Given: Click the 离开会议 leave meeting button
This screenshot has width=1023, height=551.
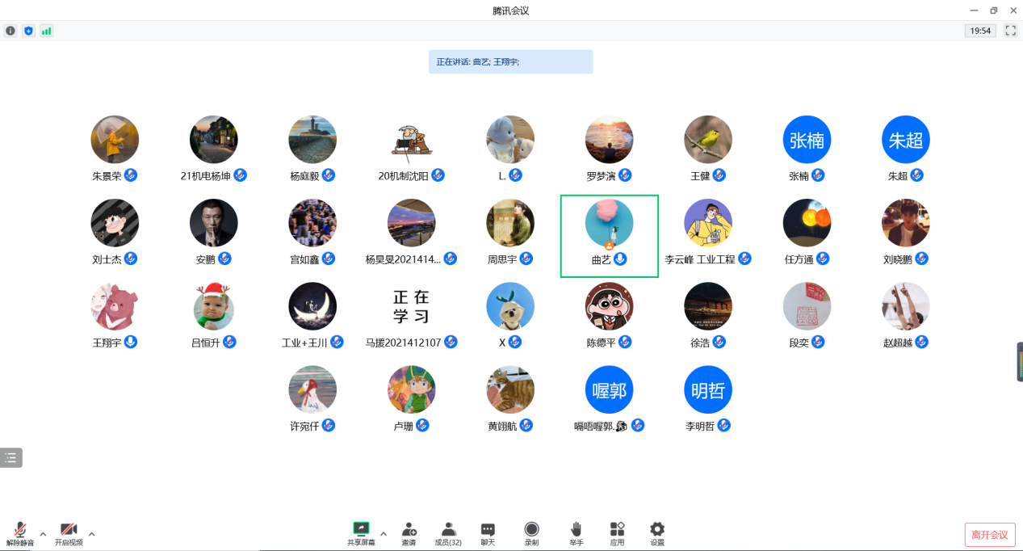Looking at the screenshot, I should (x=989, y=535).
